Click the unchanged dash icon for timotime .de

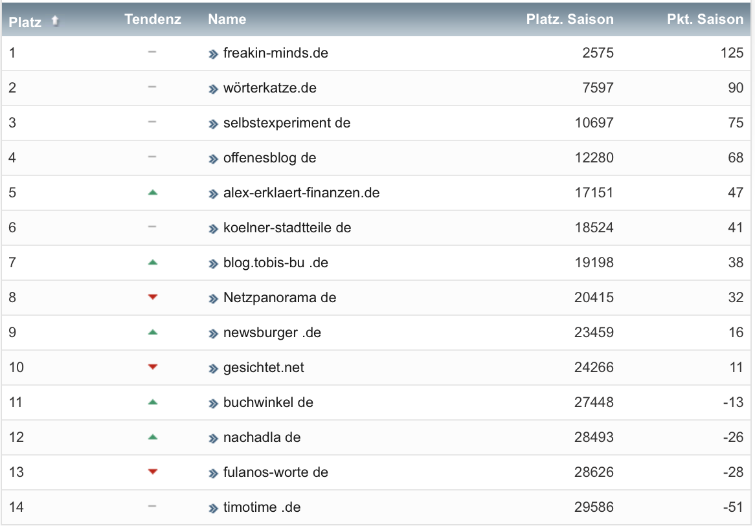click(x=152, y=507)
